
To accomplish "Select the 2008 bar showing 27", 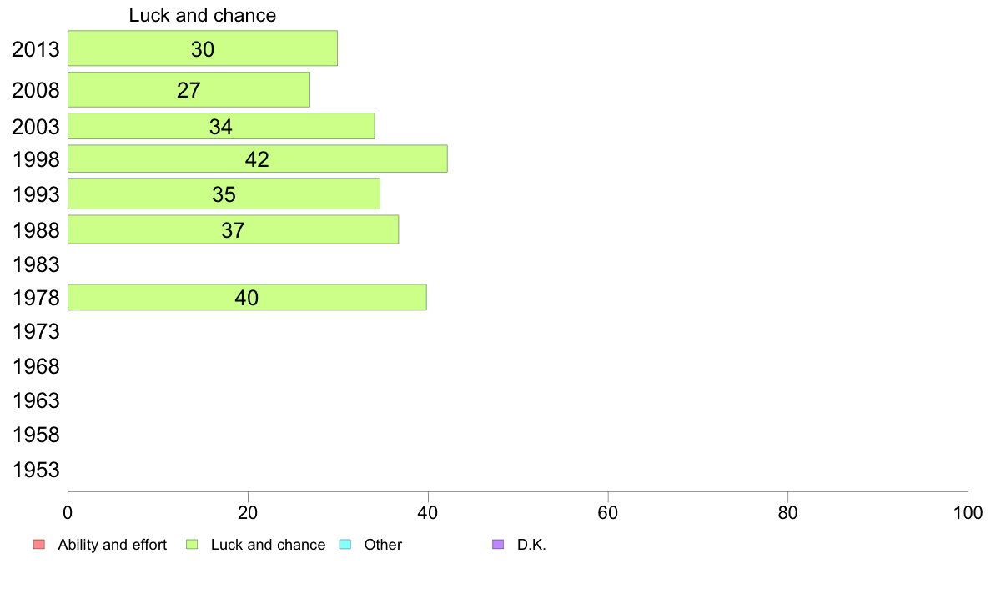I will pyautogui.click(x=189, y=90).
